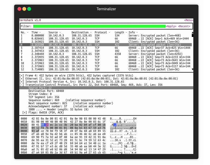
Task: Expand the Frame 4 tree node
Action: click(x=22, y=75)
